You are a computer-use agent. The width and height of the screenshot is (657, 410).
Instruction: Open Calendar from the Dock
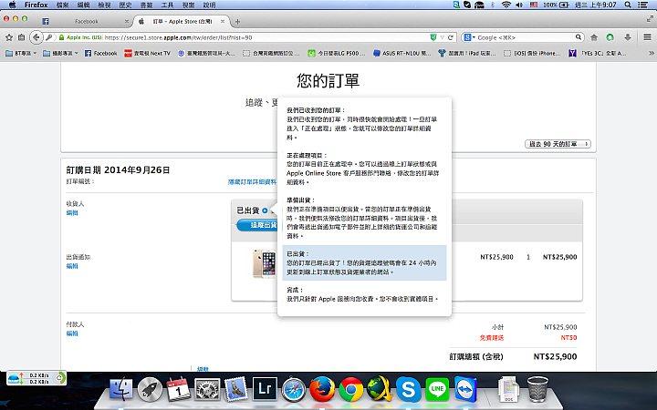tap(179, 389)
